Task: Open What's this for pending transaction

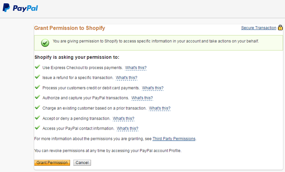Action: 124,118
